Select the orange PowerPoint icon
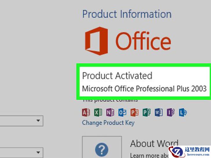This screenshot has height=158, width=211. click(x=134, y=112)
